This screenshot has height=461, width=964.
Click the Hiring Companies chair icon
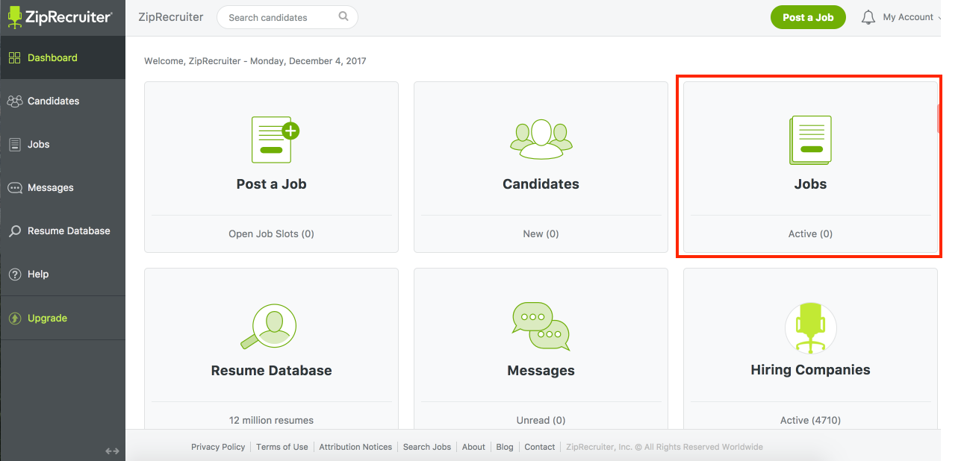(x=810, y=327)
